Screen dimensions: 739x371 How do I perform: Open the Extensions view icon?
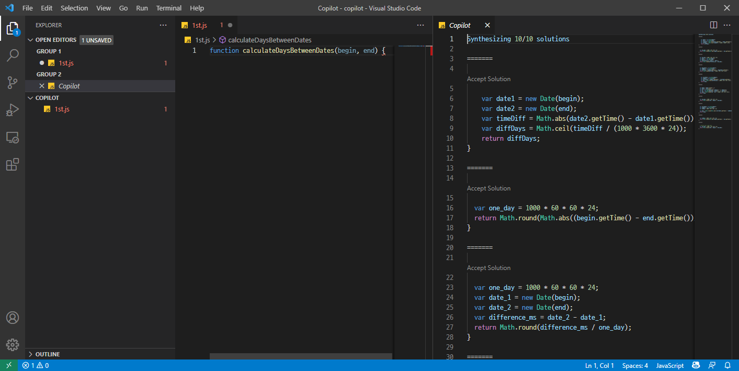coord(13,164)
